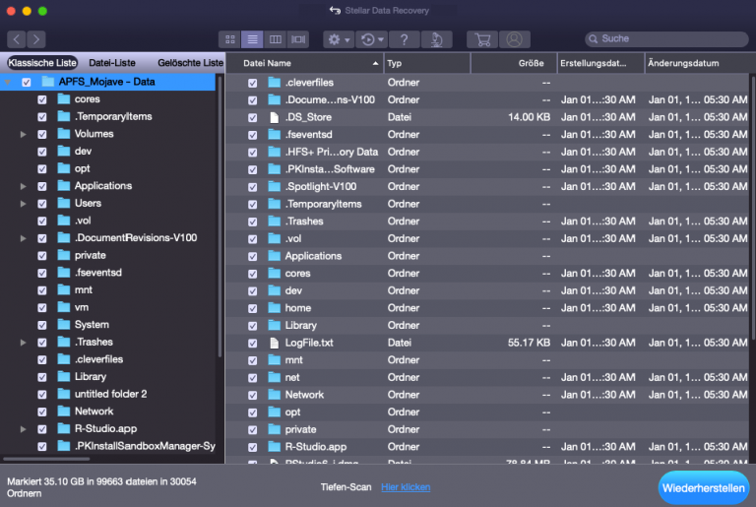
Task: Expand the Volumes folder in tree
Action: coord(23,134)
